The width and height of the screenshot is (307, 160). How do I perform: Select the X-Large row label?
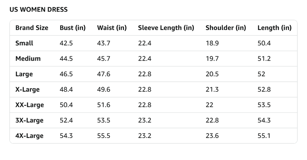(28, 89)
